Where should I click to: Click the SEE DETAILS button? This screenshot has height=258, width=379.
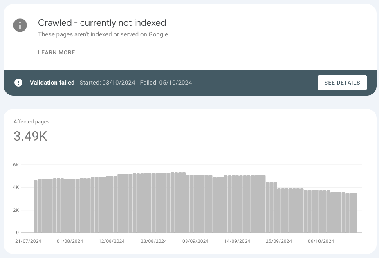click(x=342, y=83)
